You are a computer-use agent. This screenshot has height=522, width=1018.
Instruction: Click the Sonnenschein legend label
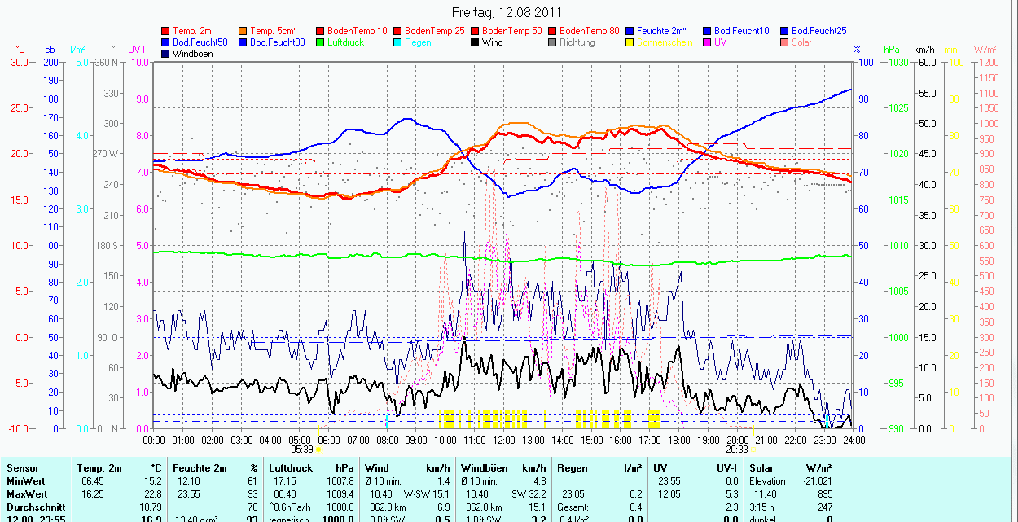(665, 42)
